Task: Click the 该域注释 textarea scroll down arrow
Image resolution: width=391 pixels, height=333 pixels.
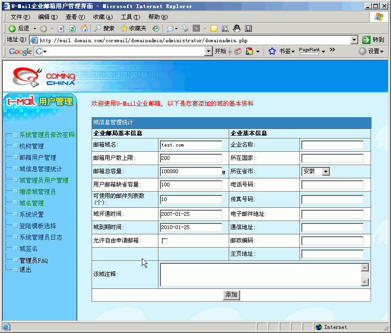Action: pyautogui.click(x=365, y=282)
